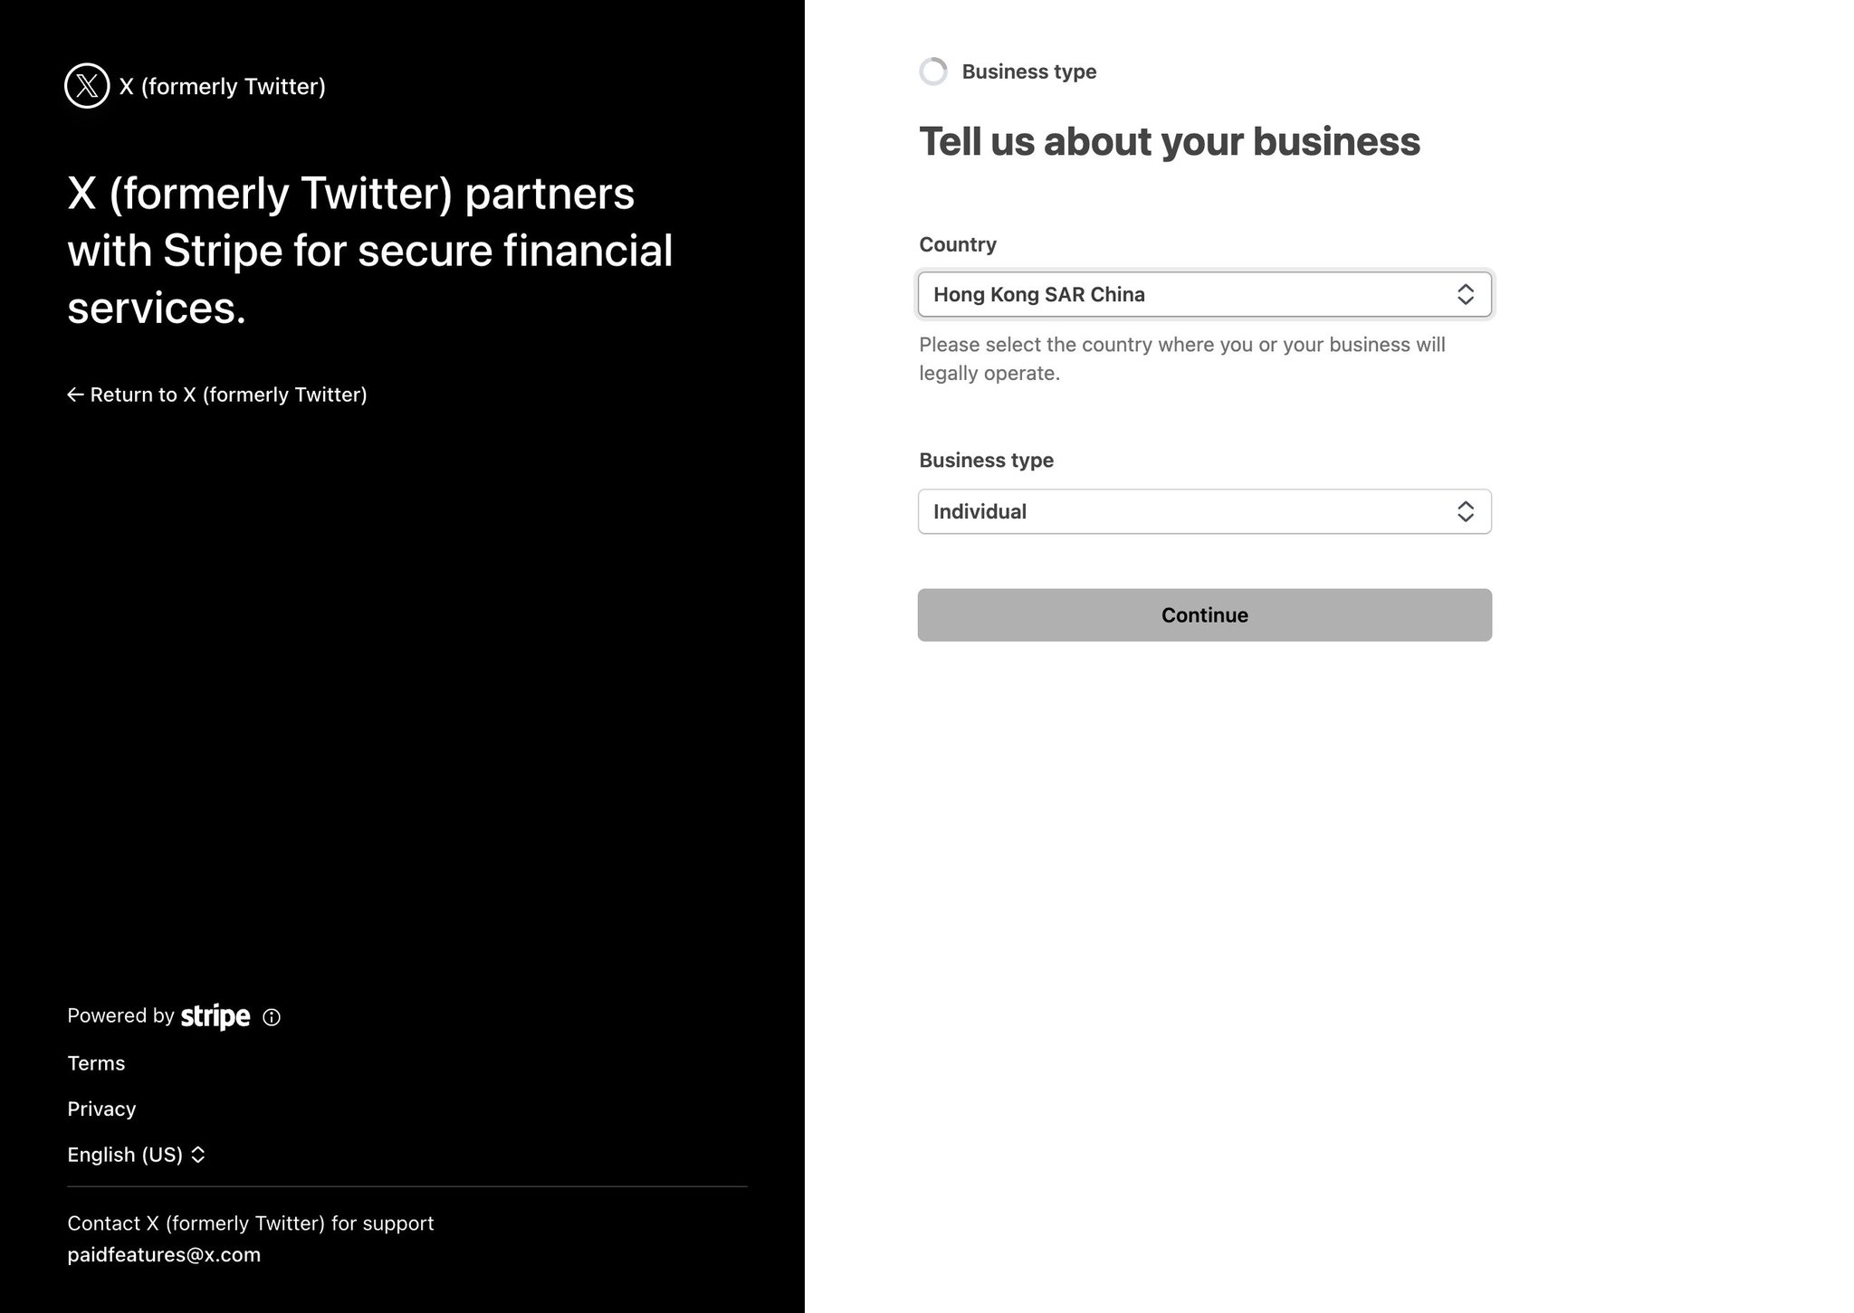Click the Powered by text

coord(120,1015)
